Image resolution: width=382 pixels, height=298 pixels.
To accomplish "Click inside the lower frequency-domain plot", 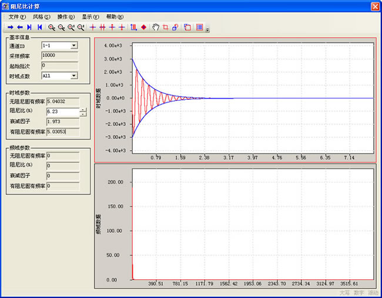I will click(x=253, y=223).
